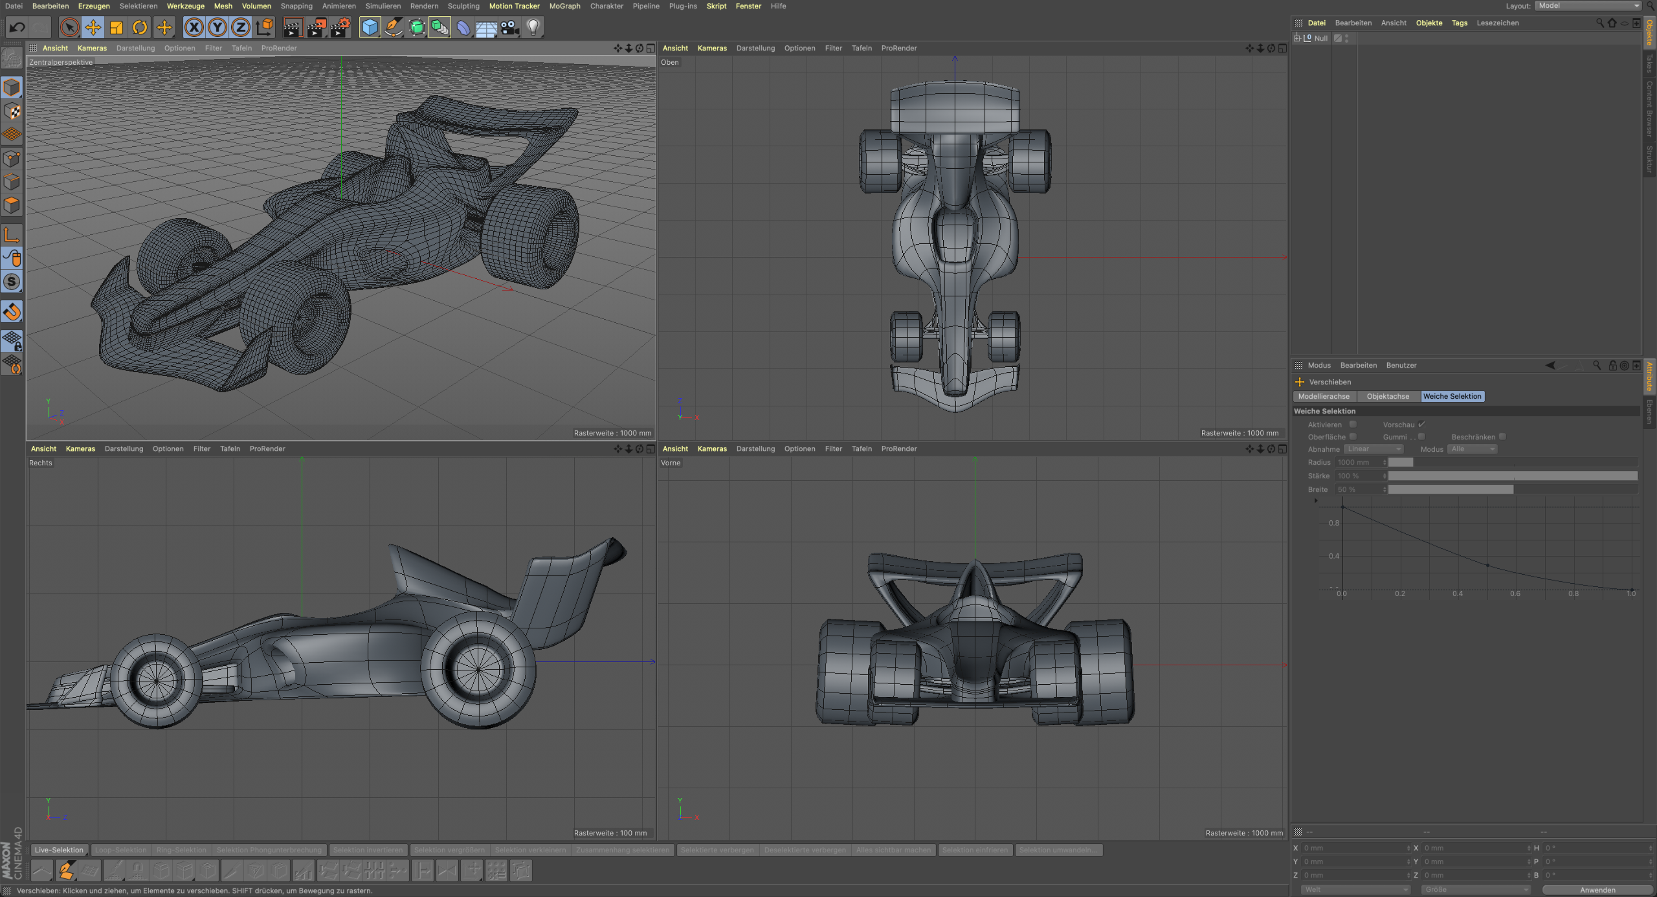The width and height of the screenshot is (1657, 897).
Task: Enable the Aktivieren checkbox
Action: coord(1353,425)
